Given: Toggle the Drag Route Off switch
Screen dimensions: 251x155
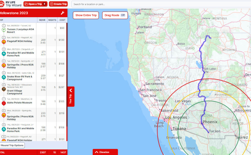Looking at the screenshot, I should click(123, 15).
